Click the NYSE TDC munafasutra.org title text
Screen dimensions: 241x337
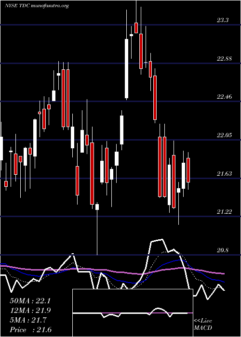[x=37, y=6]
